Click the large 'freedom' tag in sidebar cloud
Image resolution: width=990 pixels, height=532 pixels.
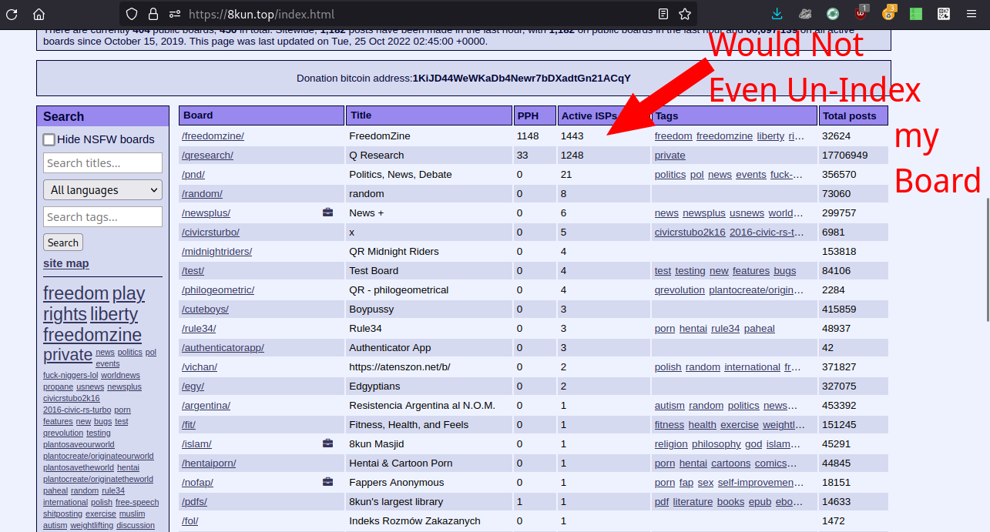pos(76,293)
